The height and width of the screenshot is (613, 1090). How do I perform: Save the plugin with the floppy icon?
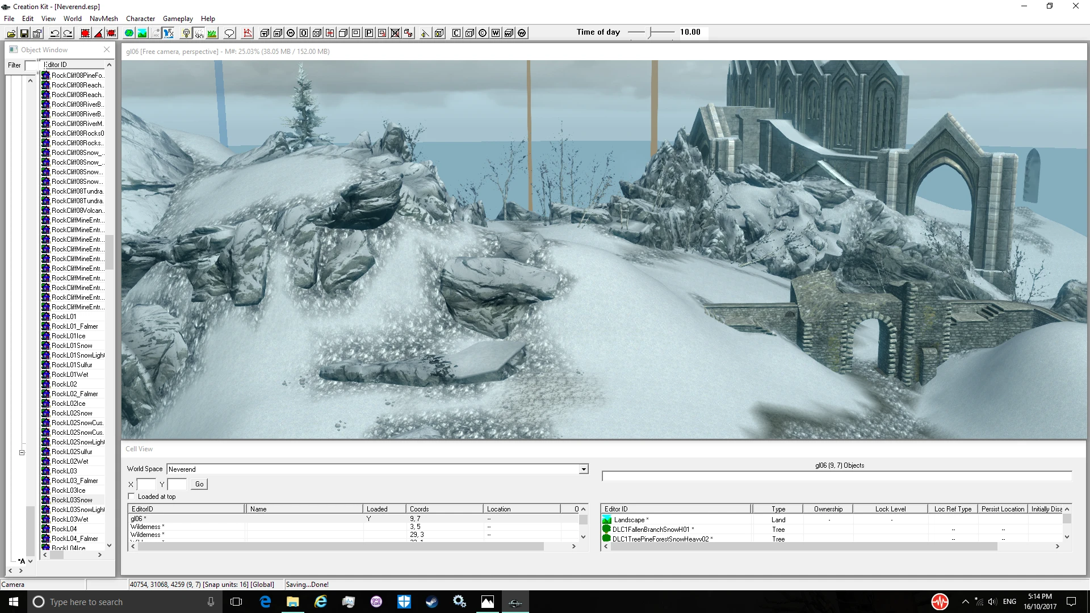24,33
